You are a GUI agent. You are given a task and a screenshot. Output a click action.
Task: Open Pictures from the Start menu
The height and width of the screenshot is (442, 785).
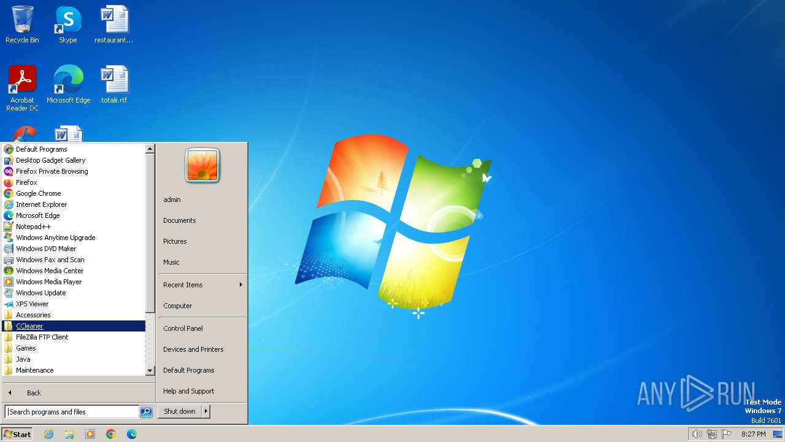coord(202,241)
